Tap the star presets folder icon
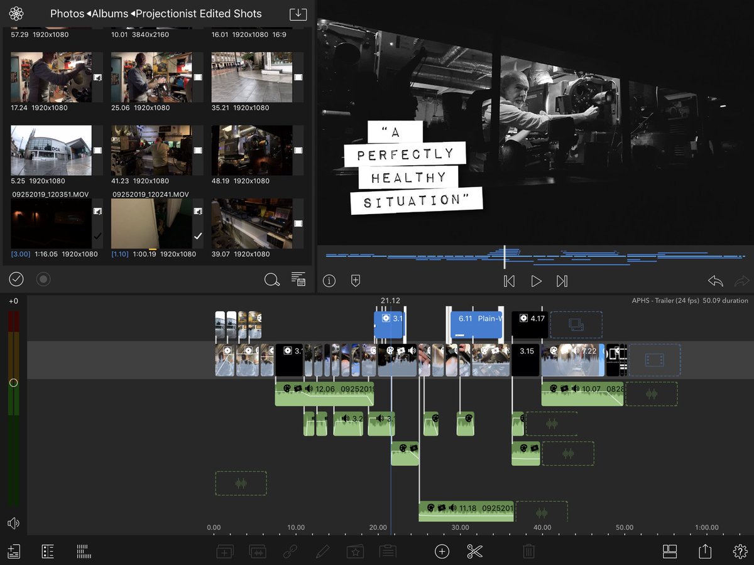Image resolution: width=754 pixels, height=565 pixels. coord(355,552)
